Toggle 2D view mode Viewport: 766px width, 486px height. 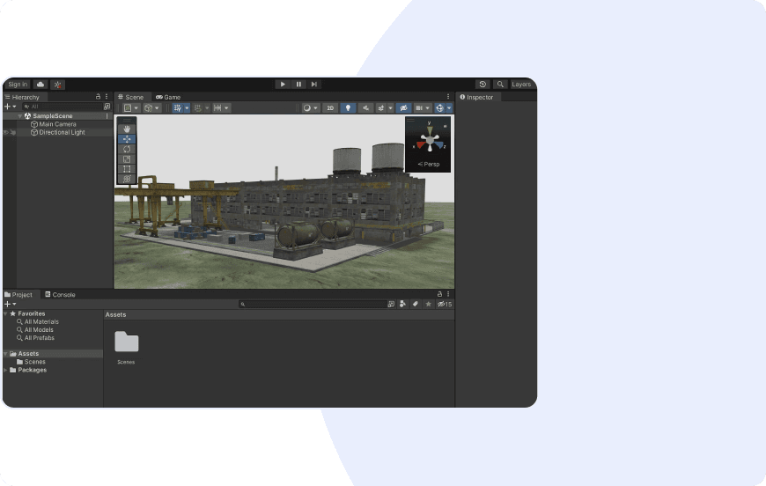[x=330, y=108]
